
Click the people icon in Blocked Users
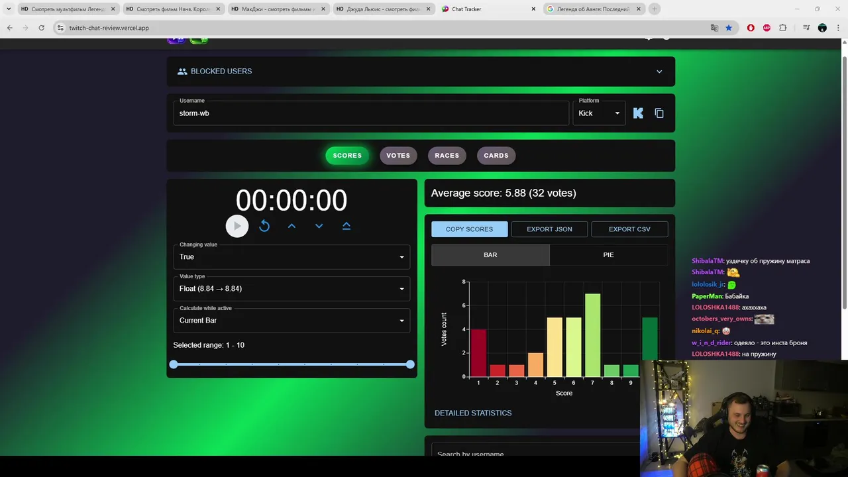(x=182, y=72)
